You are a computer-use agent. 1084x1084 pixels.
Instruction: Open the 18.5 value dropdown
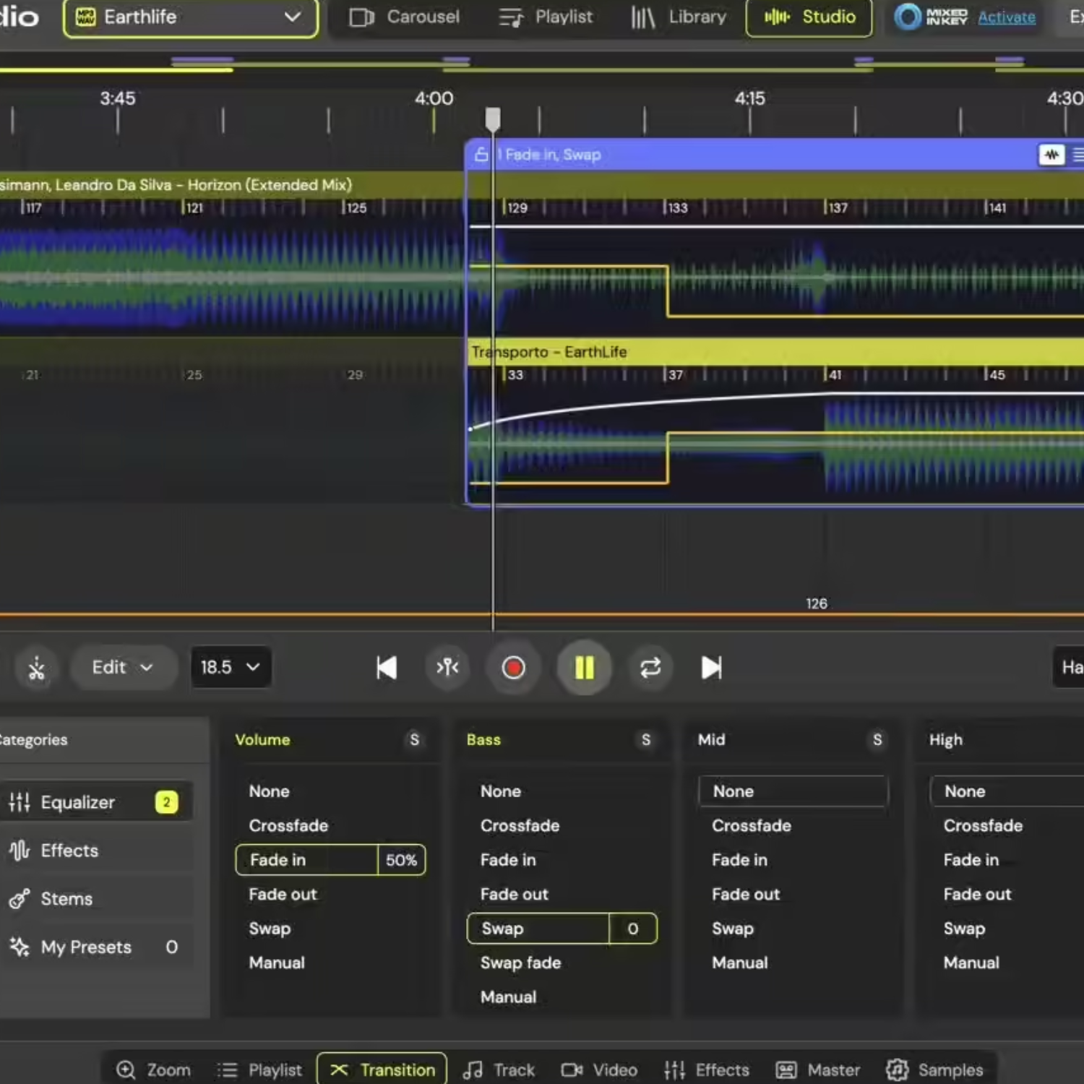(x=231, y=667)
